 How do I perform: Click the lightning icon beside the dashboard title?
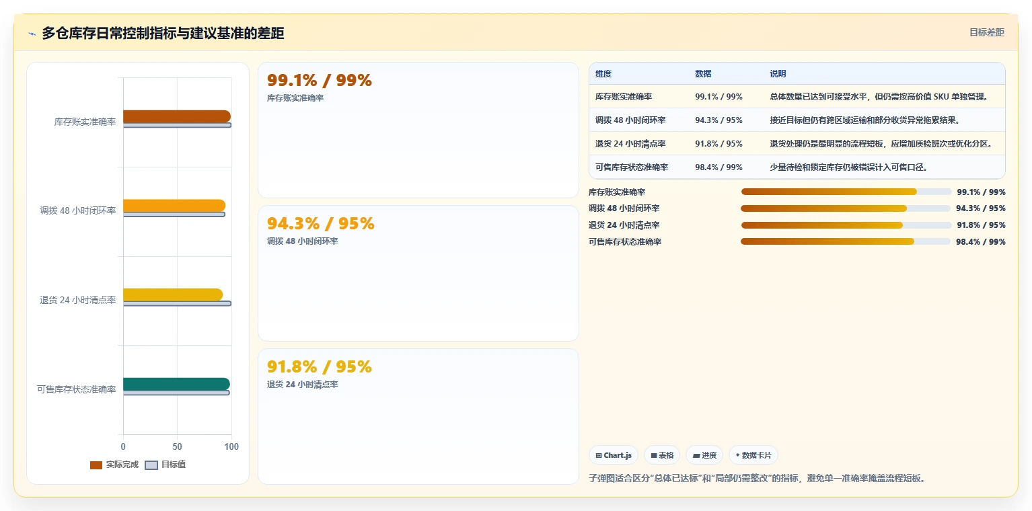tap(32, 34)
